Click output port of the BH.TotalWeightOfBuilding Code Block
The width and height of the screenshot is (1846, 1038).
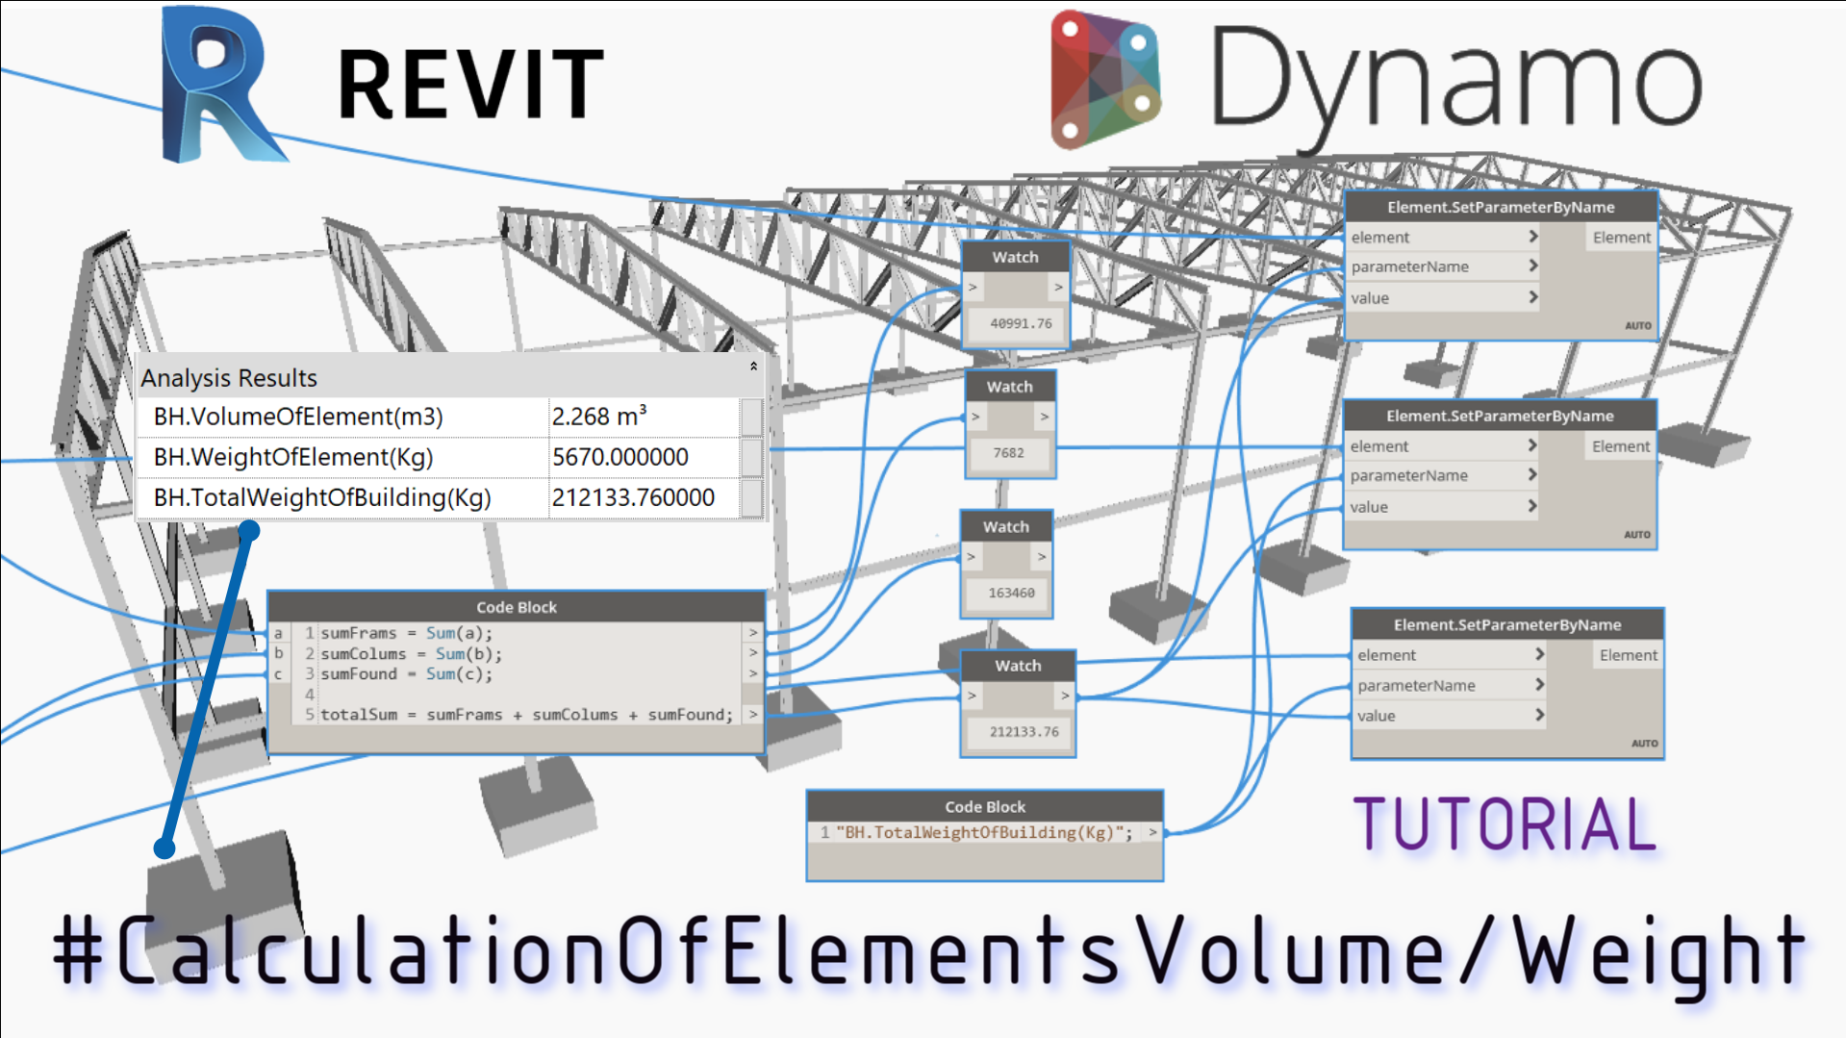tap(1151, 832)
